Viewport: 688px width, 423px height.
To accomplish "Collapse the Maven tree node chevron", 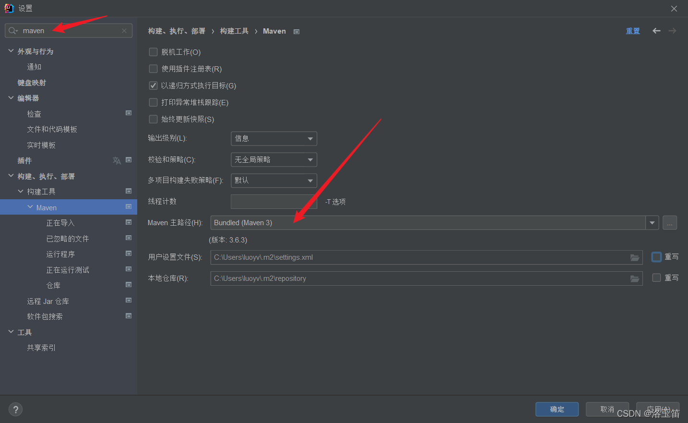I will click(x=30, y=207).
